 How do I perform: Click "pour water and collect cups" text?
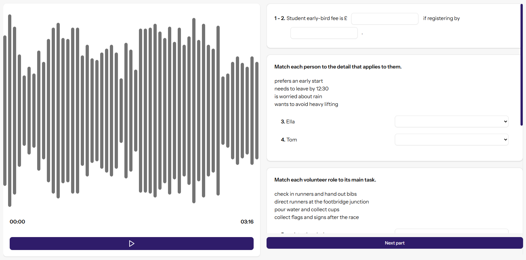[x=307, y=210]
